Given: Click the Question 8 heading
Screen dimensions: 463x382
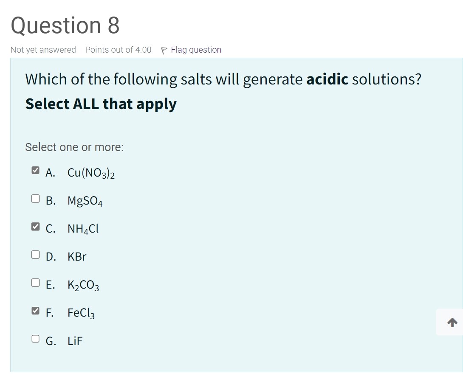Looking at the screenshot, I should [64, 25].
